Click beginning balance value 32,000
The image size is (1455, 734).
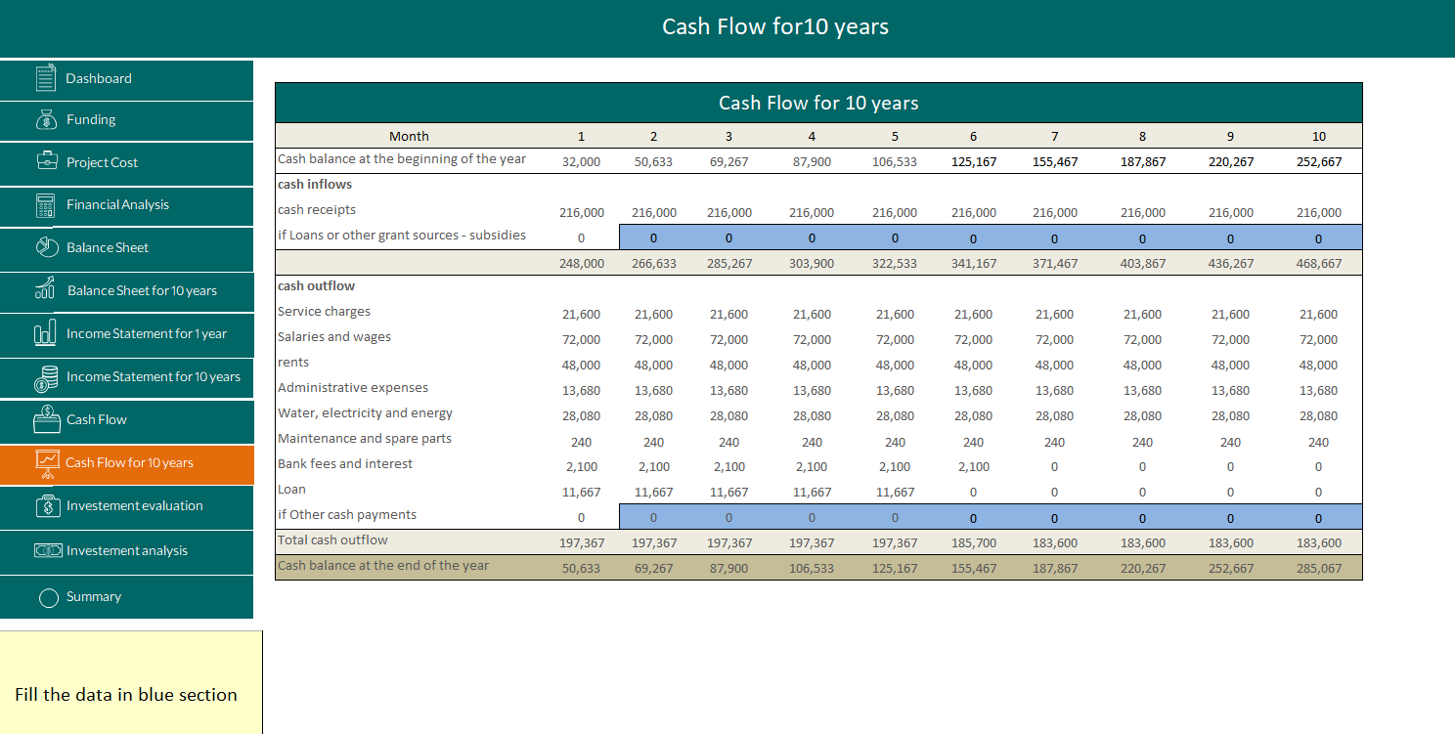(x=581, y=162)
